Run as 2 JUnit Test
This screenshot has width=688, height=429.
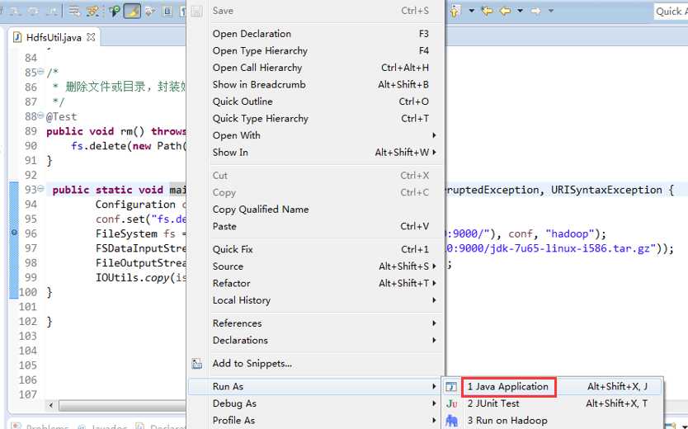[552, 403]
